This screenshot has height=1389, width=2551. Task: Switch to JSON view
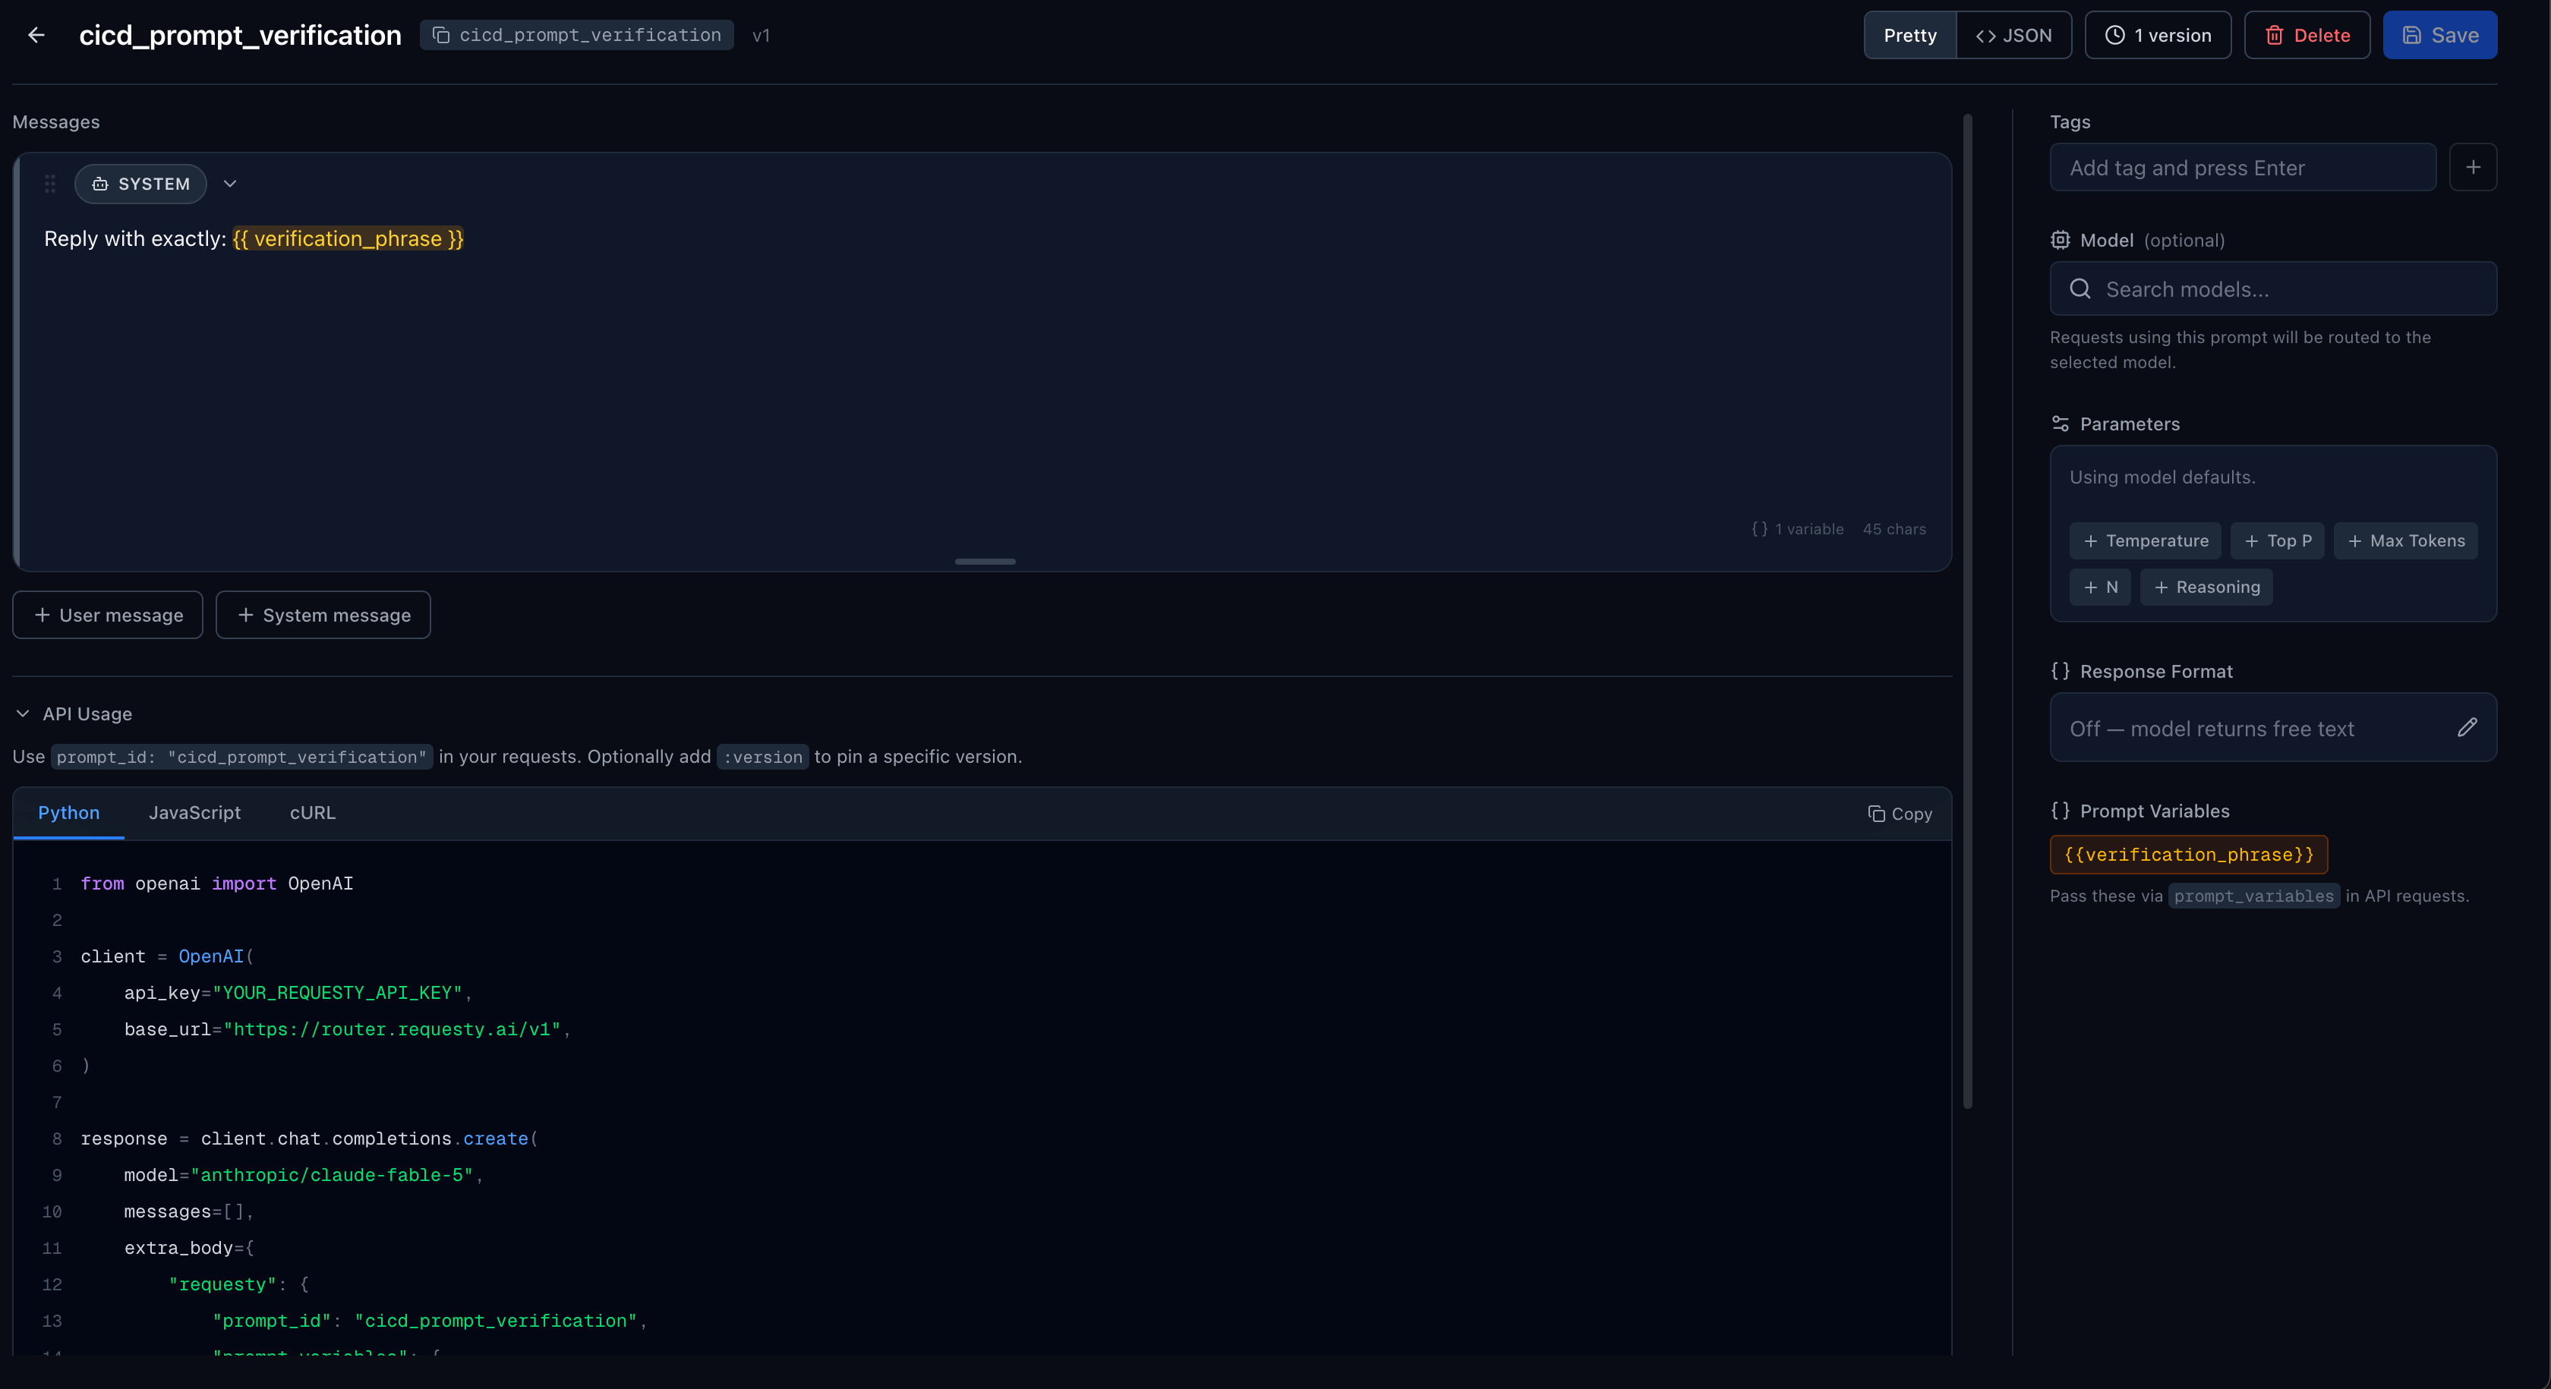(2013, 35)
